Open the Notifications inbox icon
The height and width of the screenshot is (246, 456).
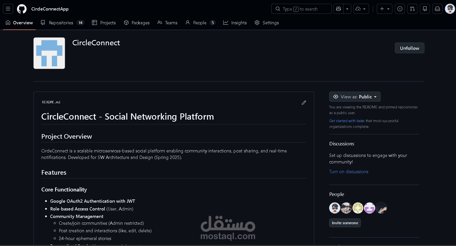pyautogui.click(x=437, y=9)
